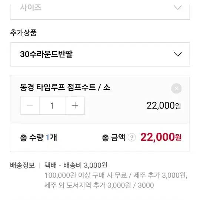Click the 배송정보 label
This screenshot has height=200, width=200.
(23, 165)
